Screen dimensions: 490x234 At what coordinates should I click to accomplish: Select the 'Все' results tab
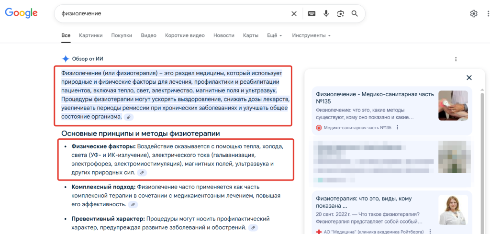click(x=66, y=35)
